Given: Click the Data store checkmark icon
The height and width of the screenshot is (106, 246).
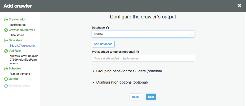Looking at the screenshot, I should point(6,40).
